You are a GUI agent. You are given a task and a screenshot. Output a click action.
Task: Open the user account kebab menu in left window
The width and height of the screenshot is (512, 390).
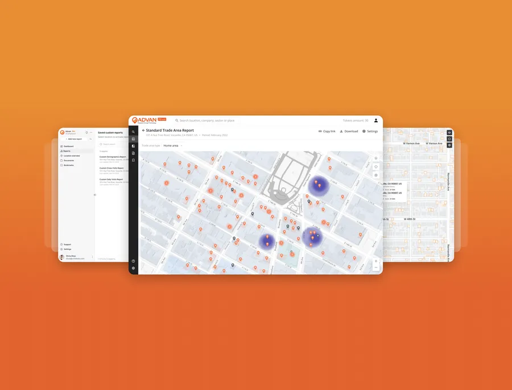(x=92, y=257)
